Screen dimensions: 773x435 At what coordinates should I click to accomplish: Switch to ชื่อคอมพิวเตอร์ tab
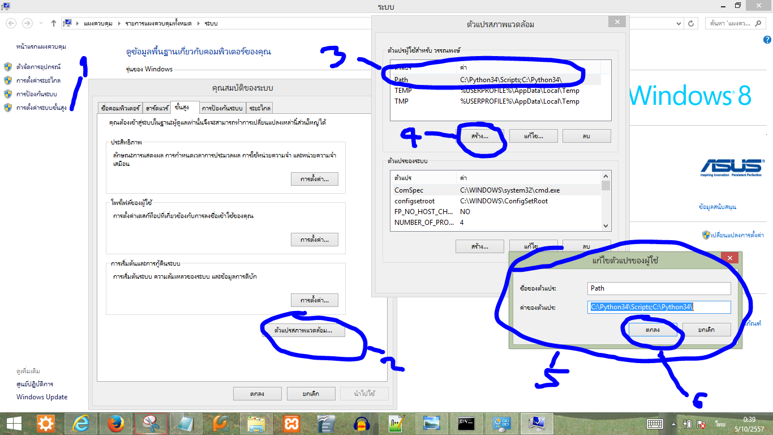pos(120,108)
